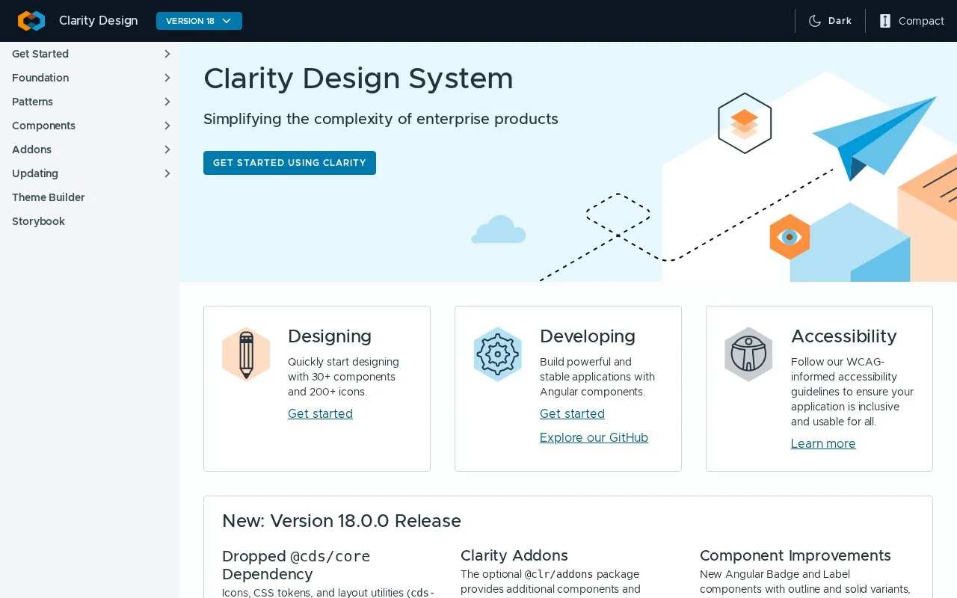Click the Simplifying the complexity tagline
The width and height of the screenshot is (957, 598).
381,119
